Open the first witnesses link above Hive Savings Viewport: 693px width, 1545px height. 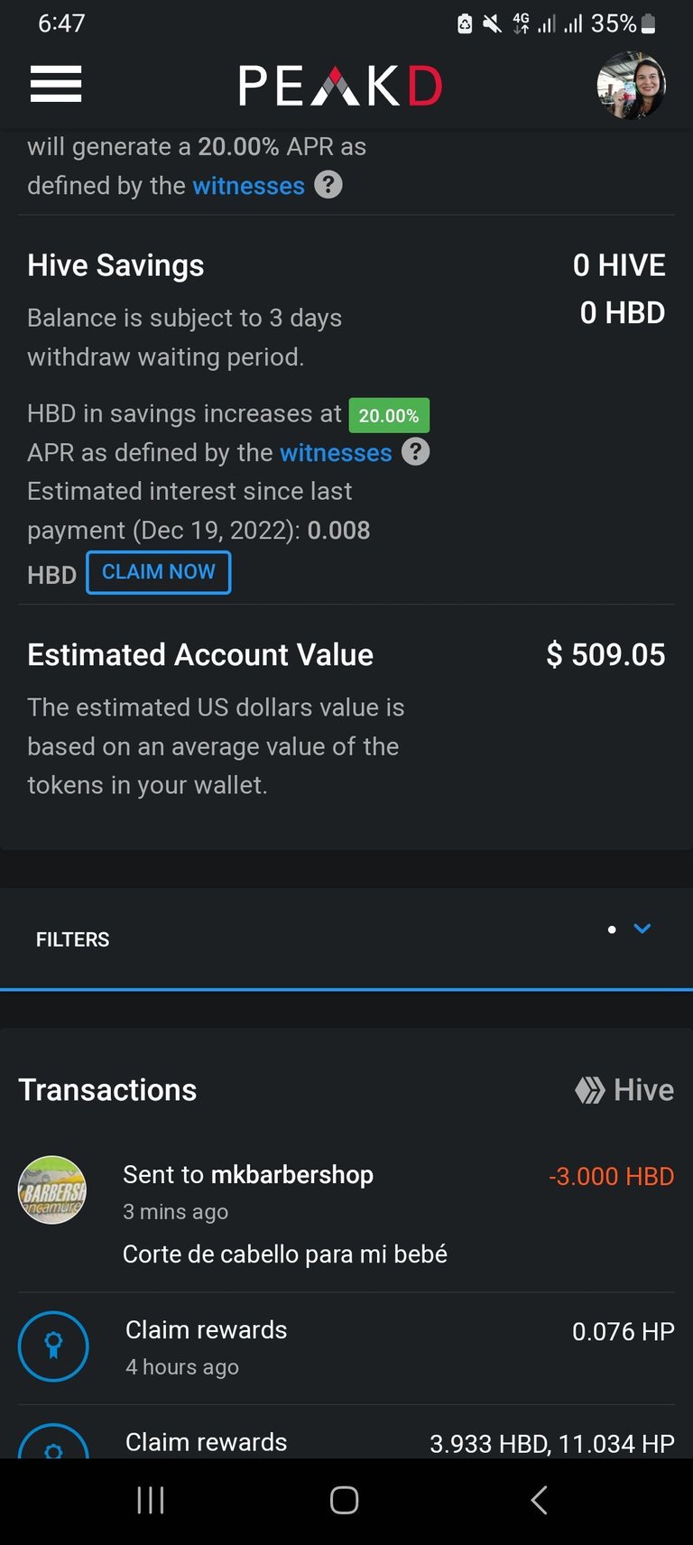(x=249, y=186)
